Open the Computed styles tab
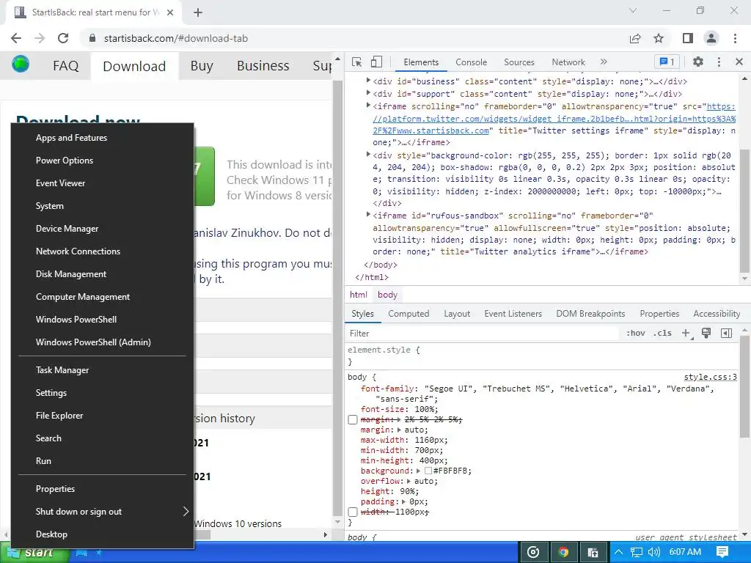The height and width of the screenshot is (563, 751). (x=409, y=314)
